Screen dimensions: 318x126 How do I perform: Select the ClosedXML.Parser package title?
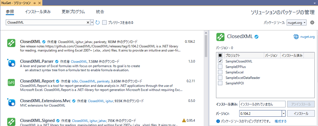[x=37, y=61]
